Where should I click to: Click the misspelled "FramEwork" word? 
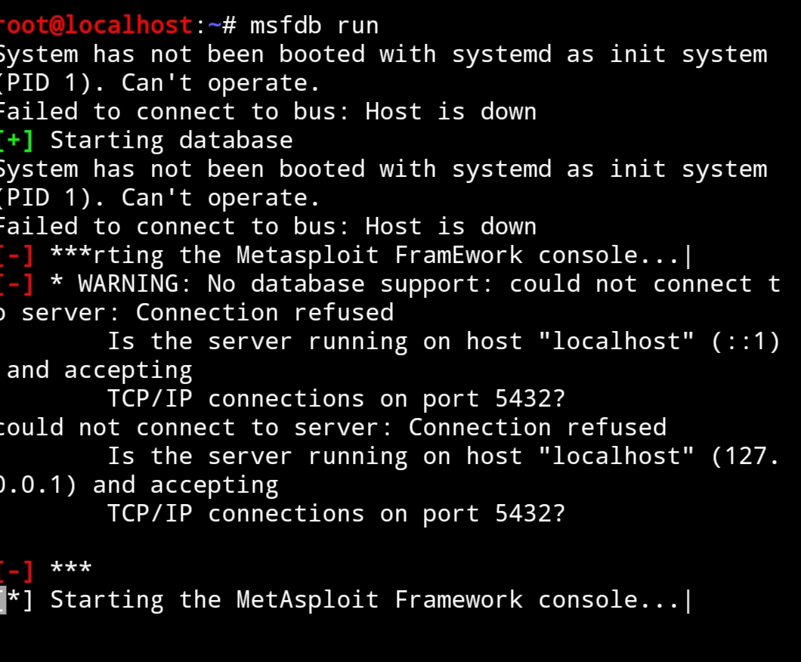[458, 255]
